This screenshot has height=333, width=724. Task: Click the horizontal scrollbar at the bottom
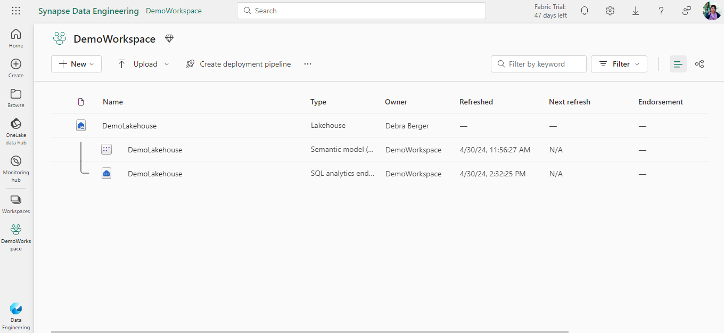(310, 331)
